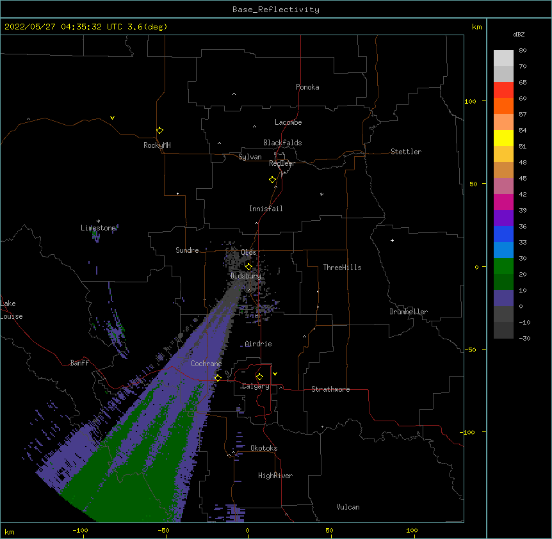The height and width of the screenshot is (539, 552).
Task: Click the Strathmore label
Action: 330,389
